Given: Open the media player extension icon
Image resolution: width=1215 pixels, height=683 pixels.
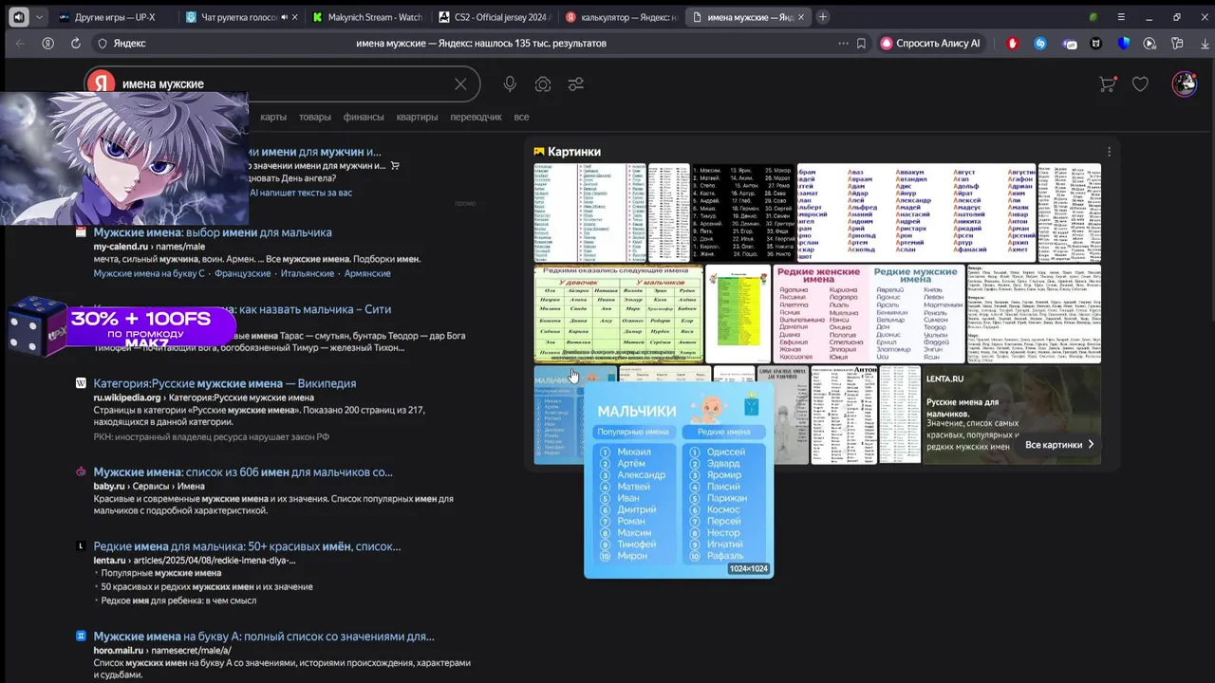Looking at the screenshot, I should point(1150,43).
